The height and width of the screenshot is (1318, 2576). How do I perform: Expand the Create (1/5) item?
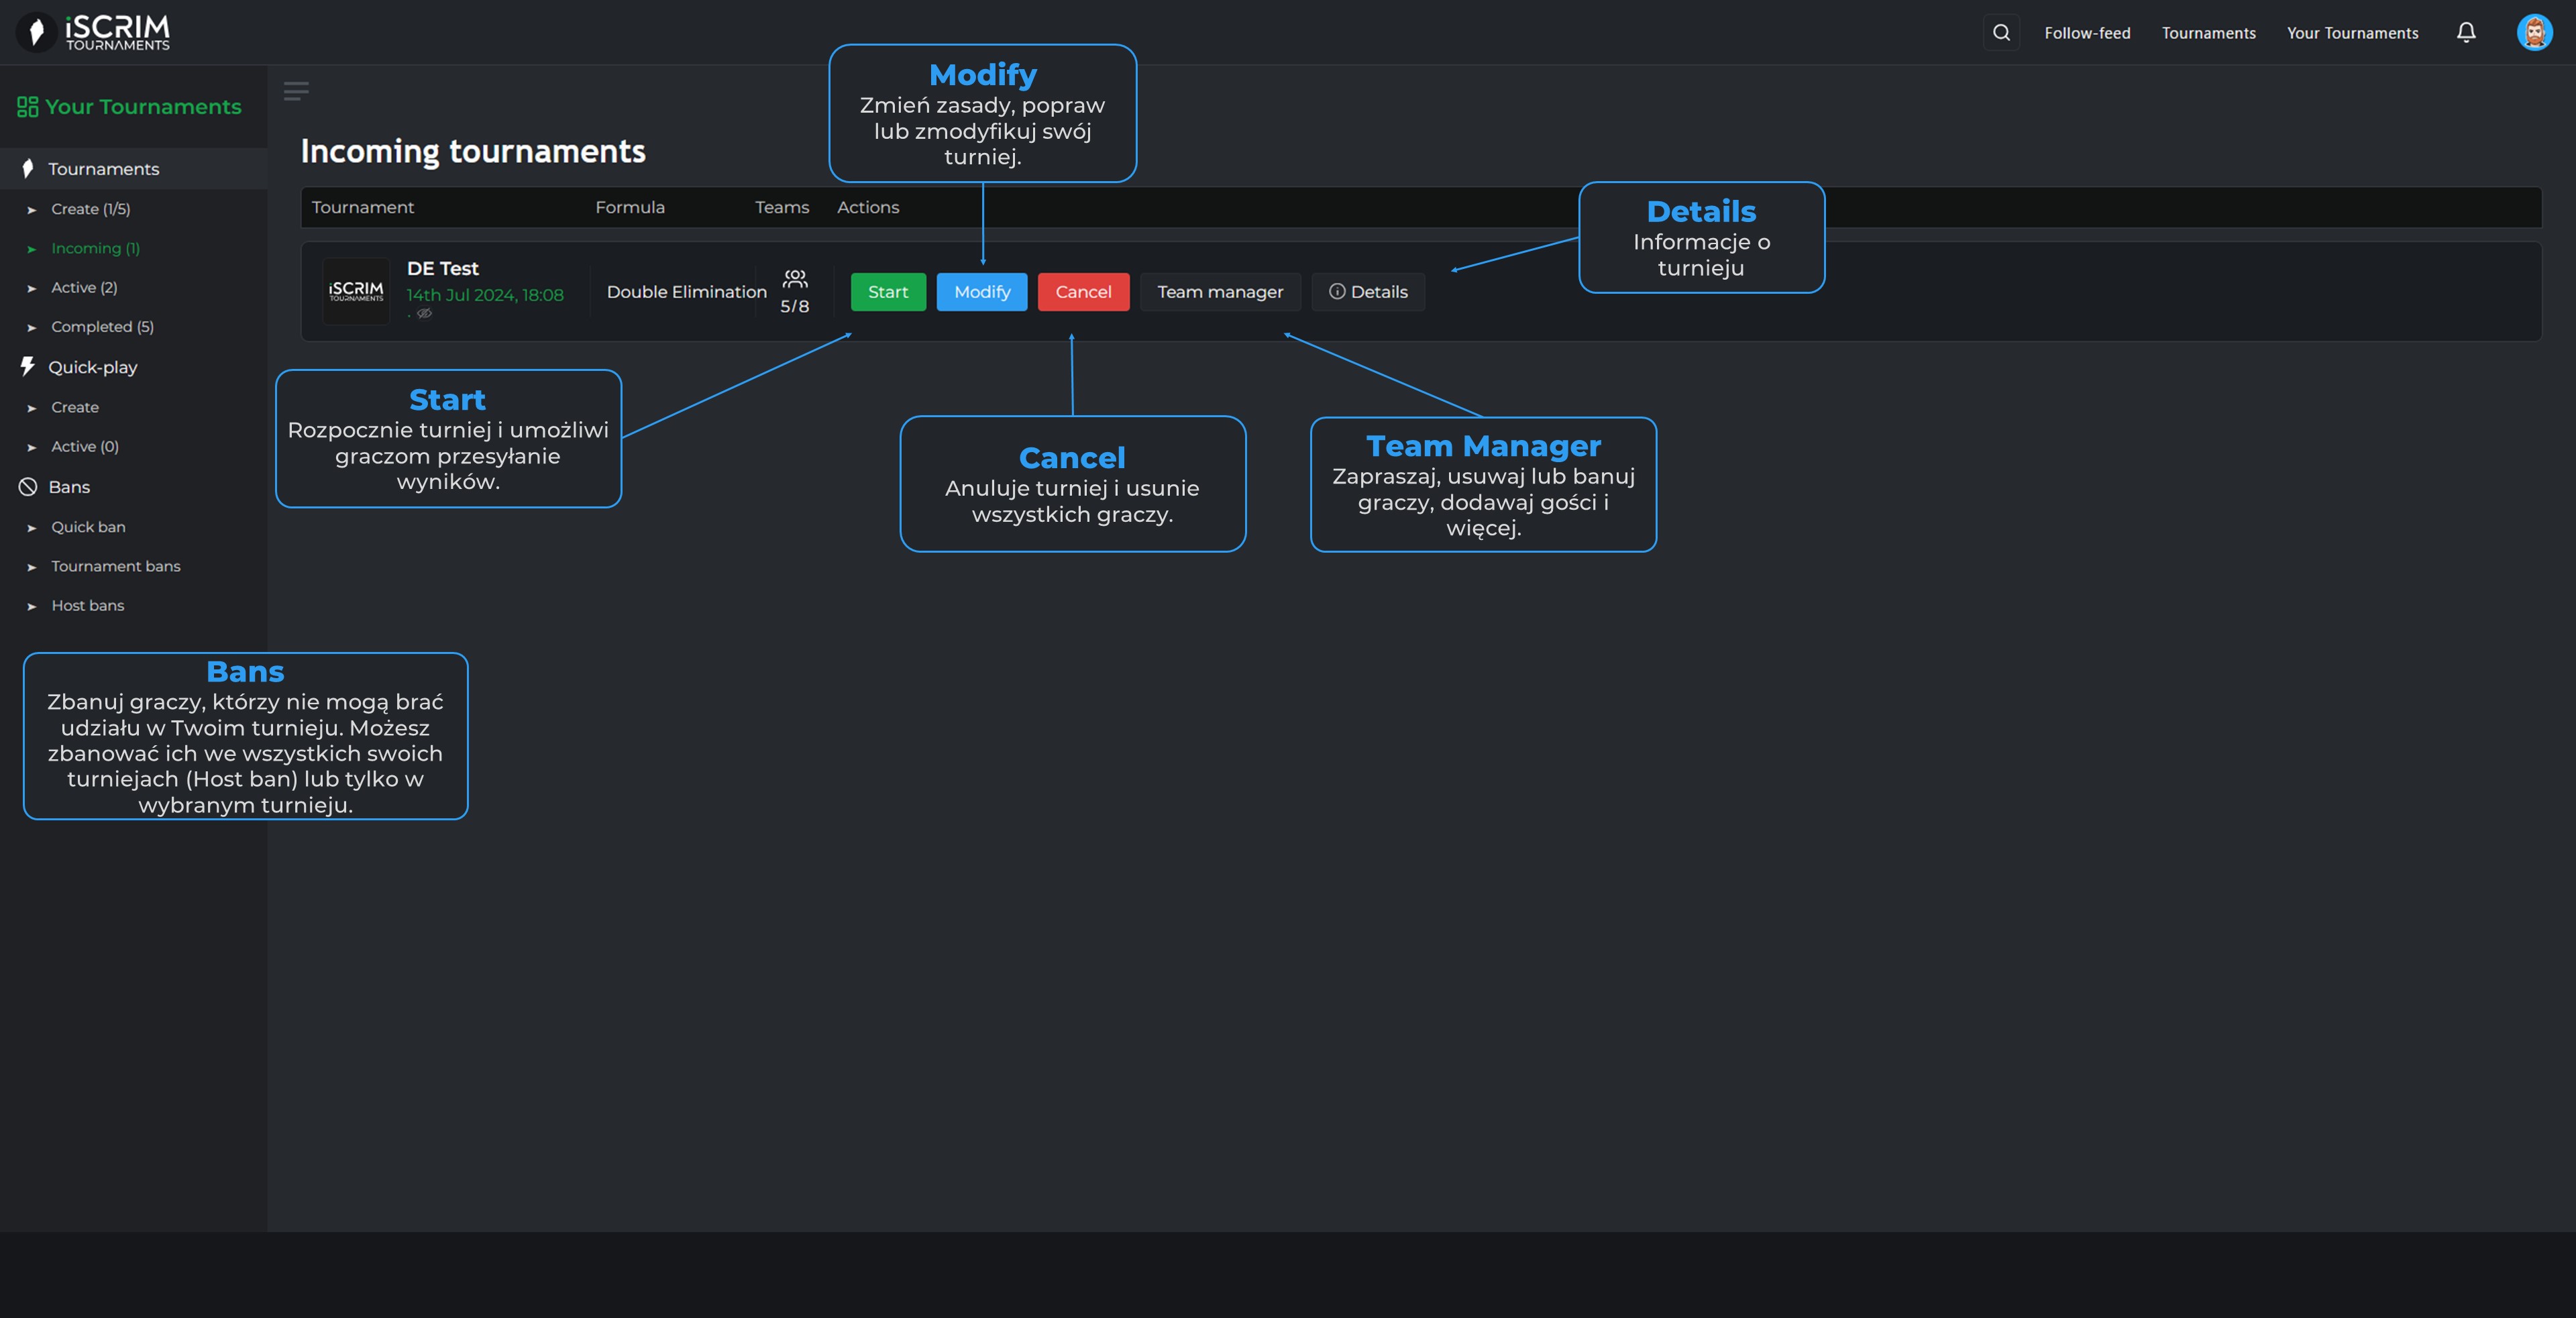90,209
